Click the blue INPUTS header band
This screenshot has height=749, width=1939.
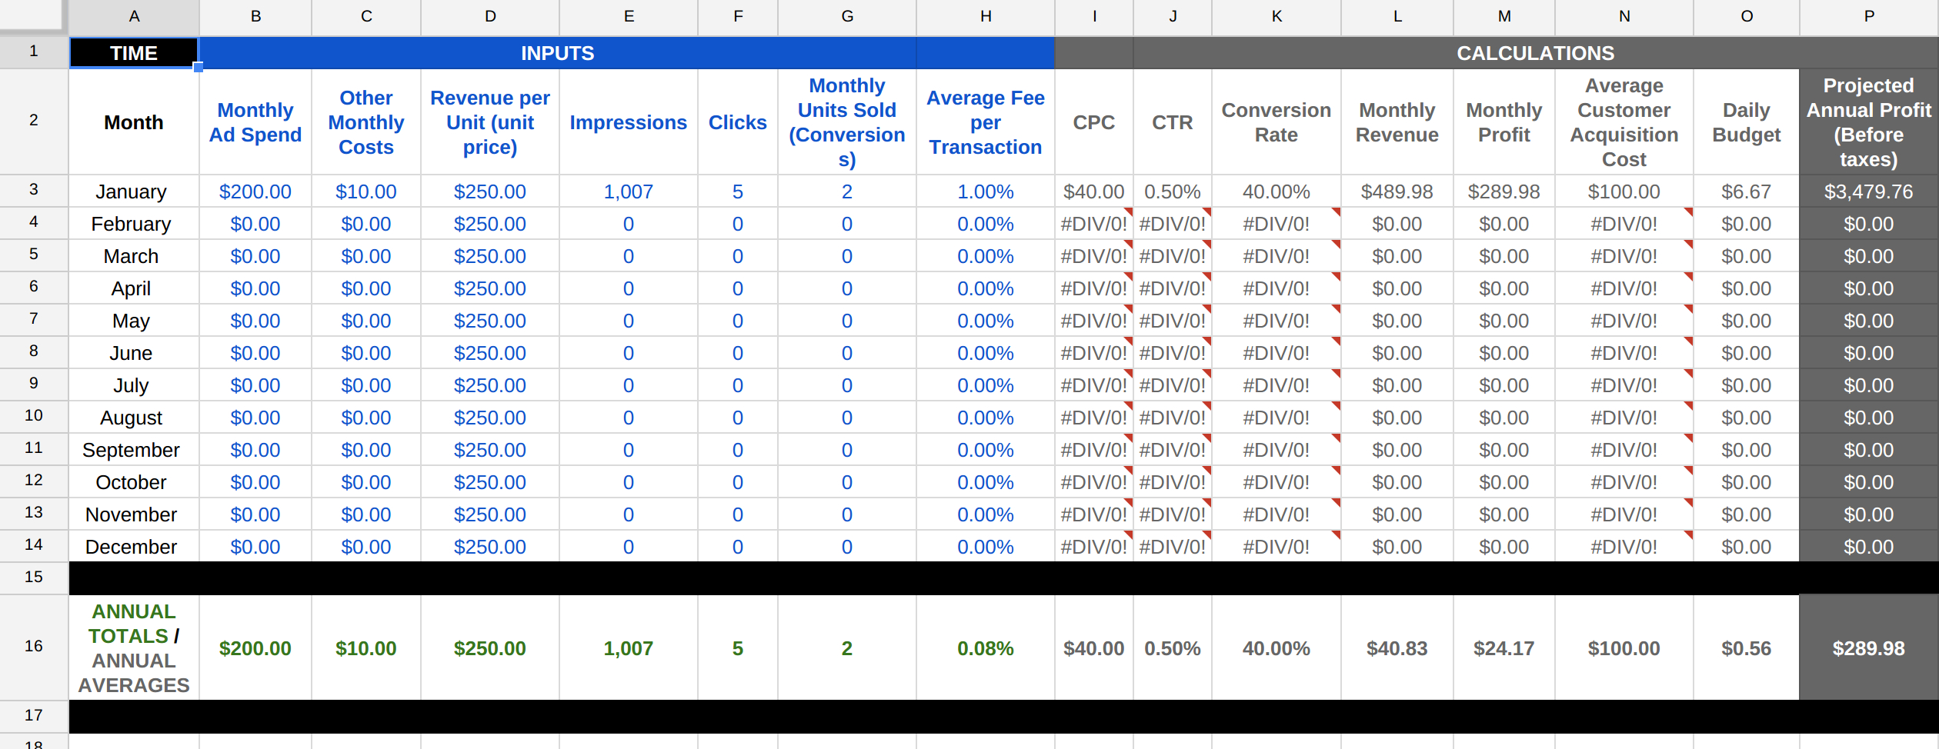click(557, 53)
